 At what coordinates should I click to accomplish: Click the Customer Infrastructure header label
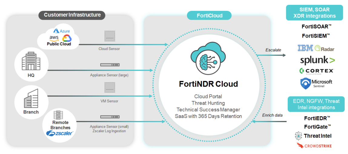72,15
